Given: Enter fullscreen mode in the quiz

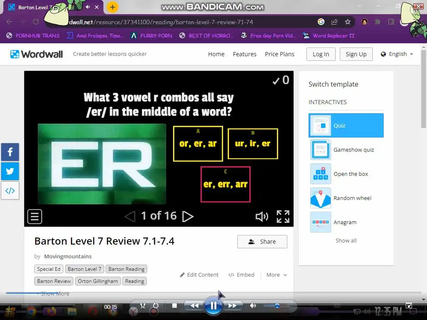Looking at the screenshot, I should (x=283, y=217).
